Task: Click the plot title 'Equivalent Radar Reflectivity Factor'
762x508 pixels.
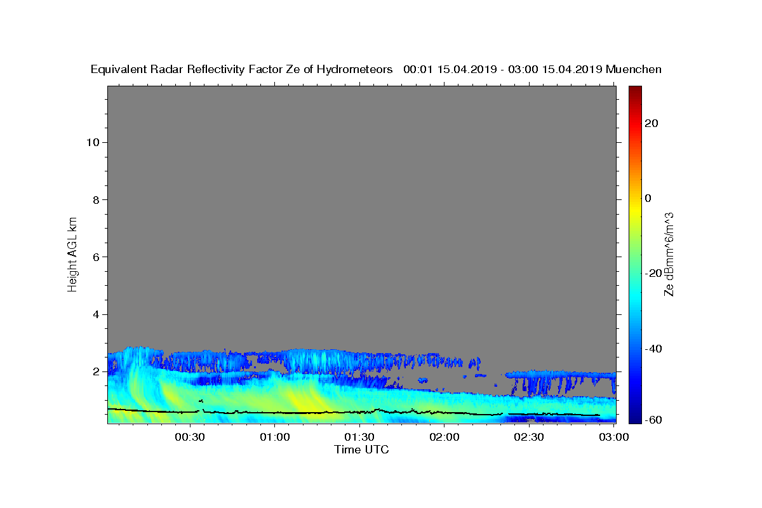Action: tap(187, 70)
